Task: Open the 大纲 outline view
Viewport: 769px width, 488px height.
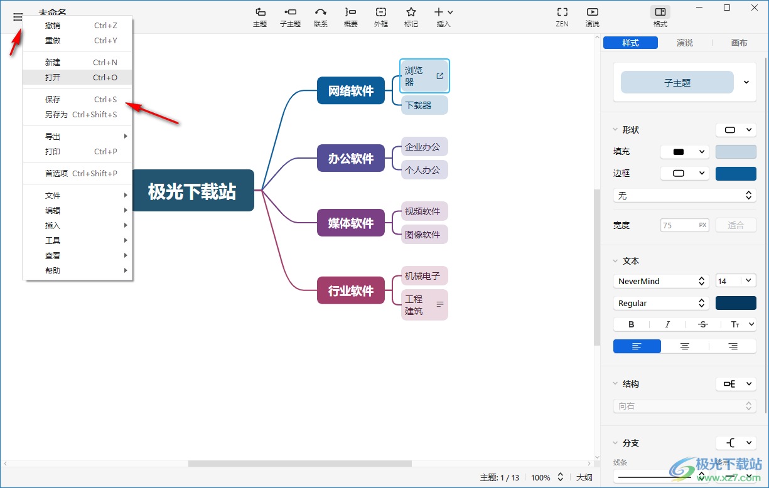Action: [584, 477]
